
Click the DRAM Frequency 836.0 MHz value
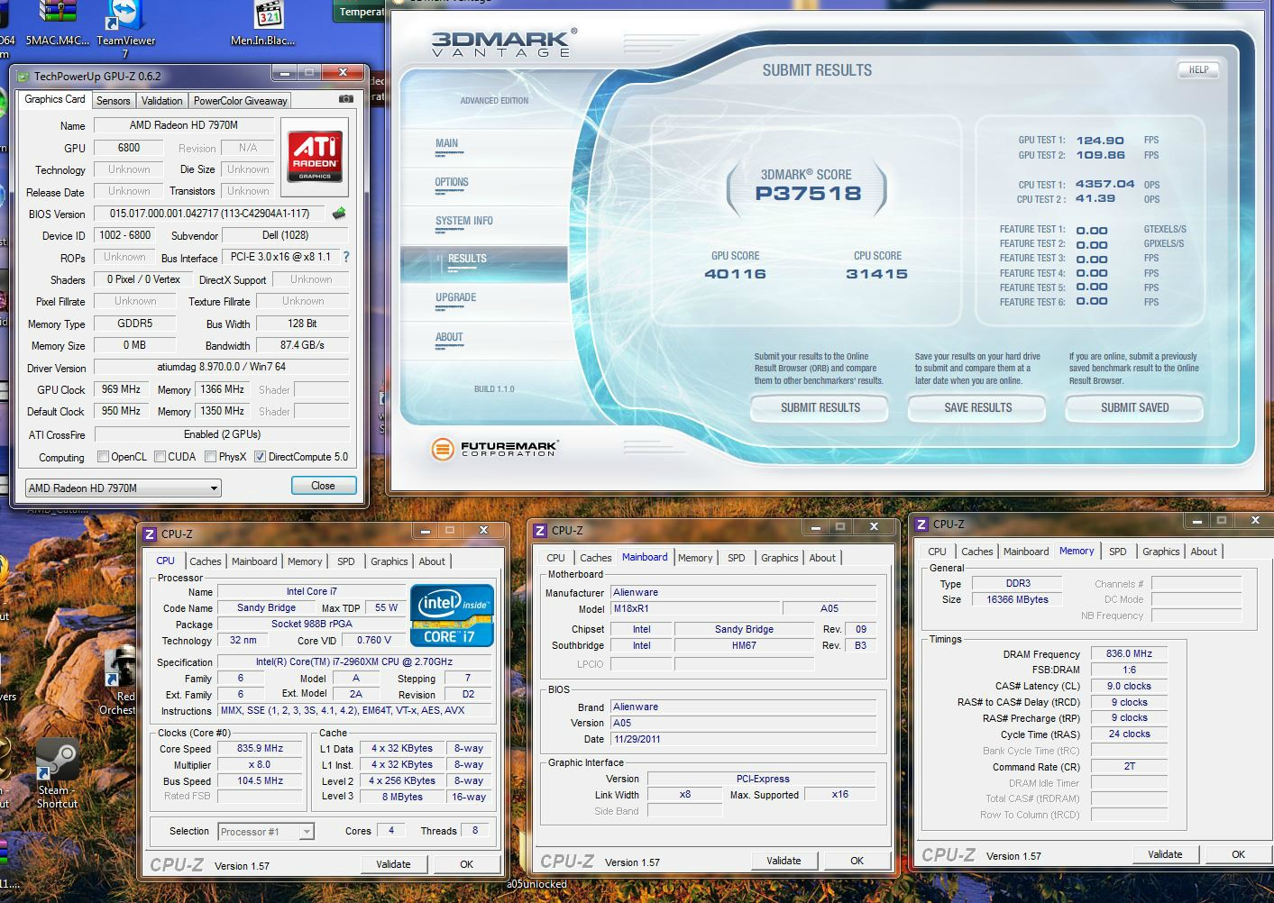[1129, 654]
